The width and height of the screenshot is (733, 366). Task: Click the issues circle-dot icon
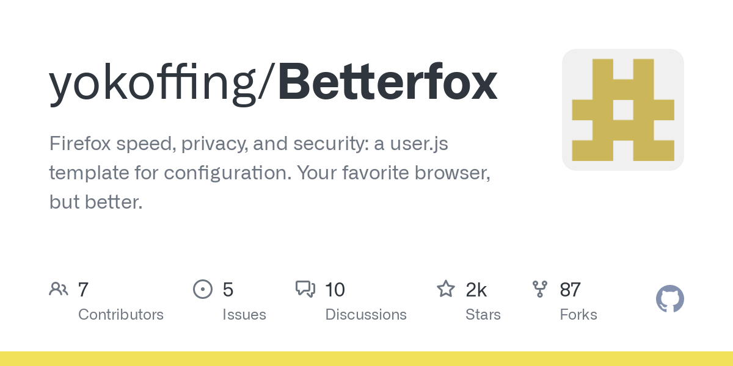(x=203, y=289)
